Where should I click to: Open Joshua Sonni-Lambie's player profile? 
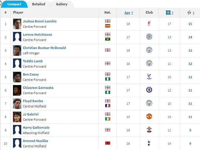click(x=40, y=21)
